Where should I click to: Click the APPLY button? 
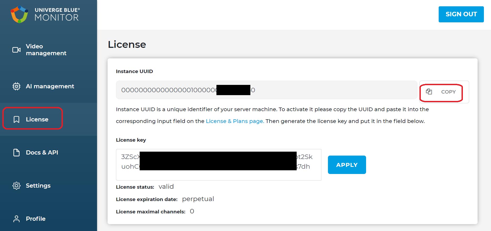coord(347,165)
